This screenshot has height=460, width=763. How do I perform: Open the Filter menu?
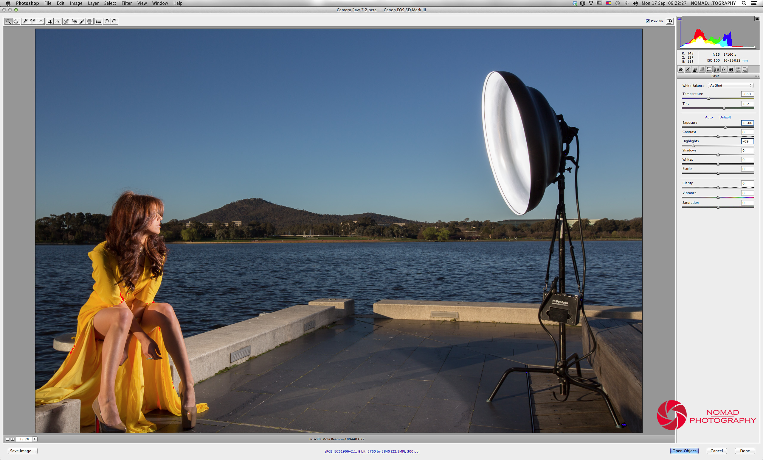coord(126,3)
